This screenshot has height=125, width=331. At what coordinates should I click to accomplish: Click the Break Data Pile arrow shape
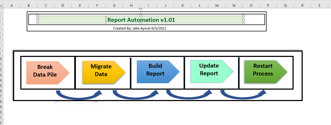48,73
